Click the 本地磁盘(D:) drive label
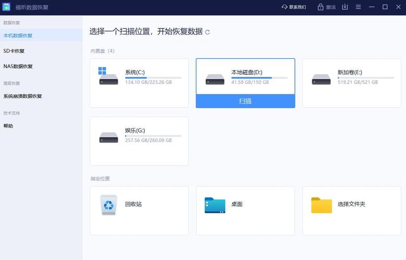 pyautogui.click(x=247, y=72)
